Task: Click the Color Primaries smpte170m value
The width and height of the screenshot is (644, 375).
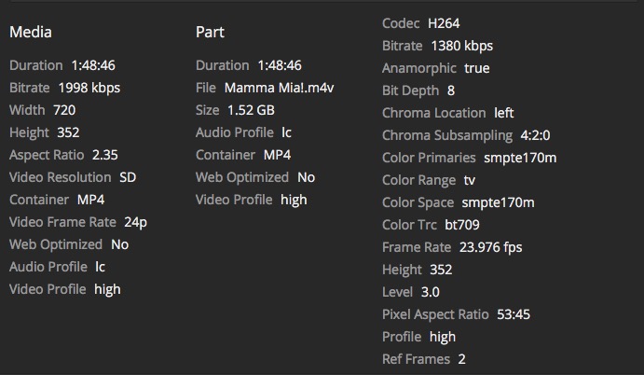Action: pos(520,158)
